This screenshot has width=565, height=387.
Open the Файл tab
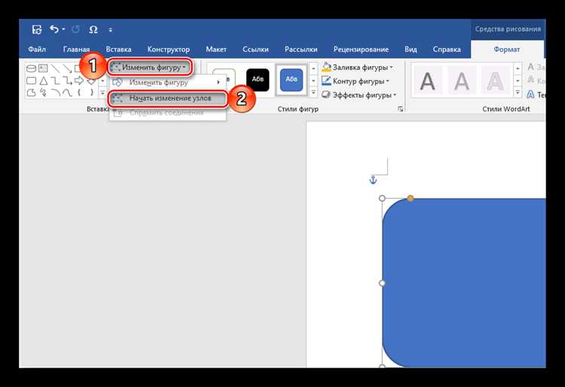click(37, 50)
